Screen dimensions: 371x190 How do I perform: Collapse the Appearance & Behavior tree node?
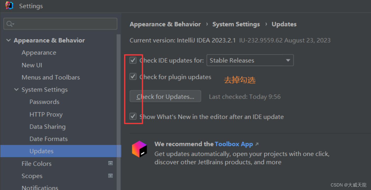click(x=9, y=40)
